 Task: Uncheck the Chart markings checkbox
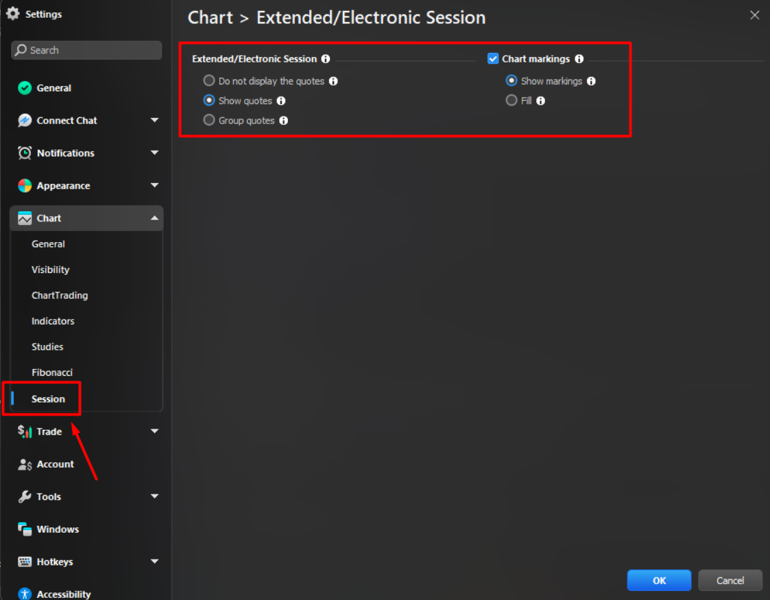(493, 58)
